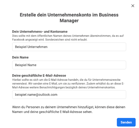Click the geschäftliche E-Mail-Adresse input field
Viewport: 139px width, 128px height.
click(69, 95)
